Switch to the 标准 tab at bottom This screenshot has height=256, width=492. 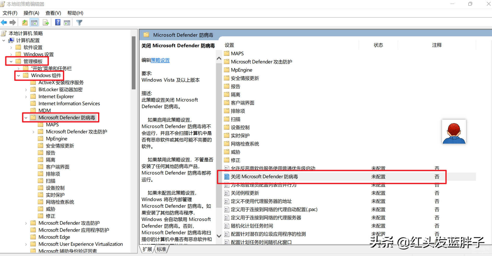[x=161, y=249]
